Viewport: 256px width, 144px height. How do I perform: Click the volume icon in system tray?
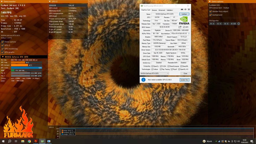click(239, 141)
